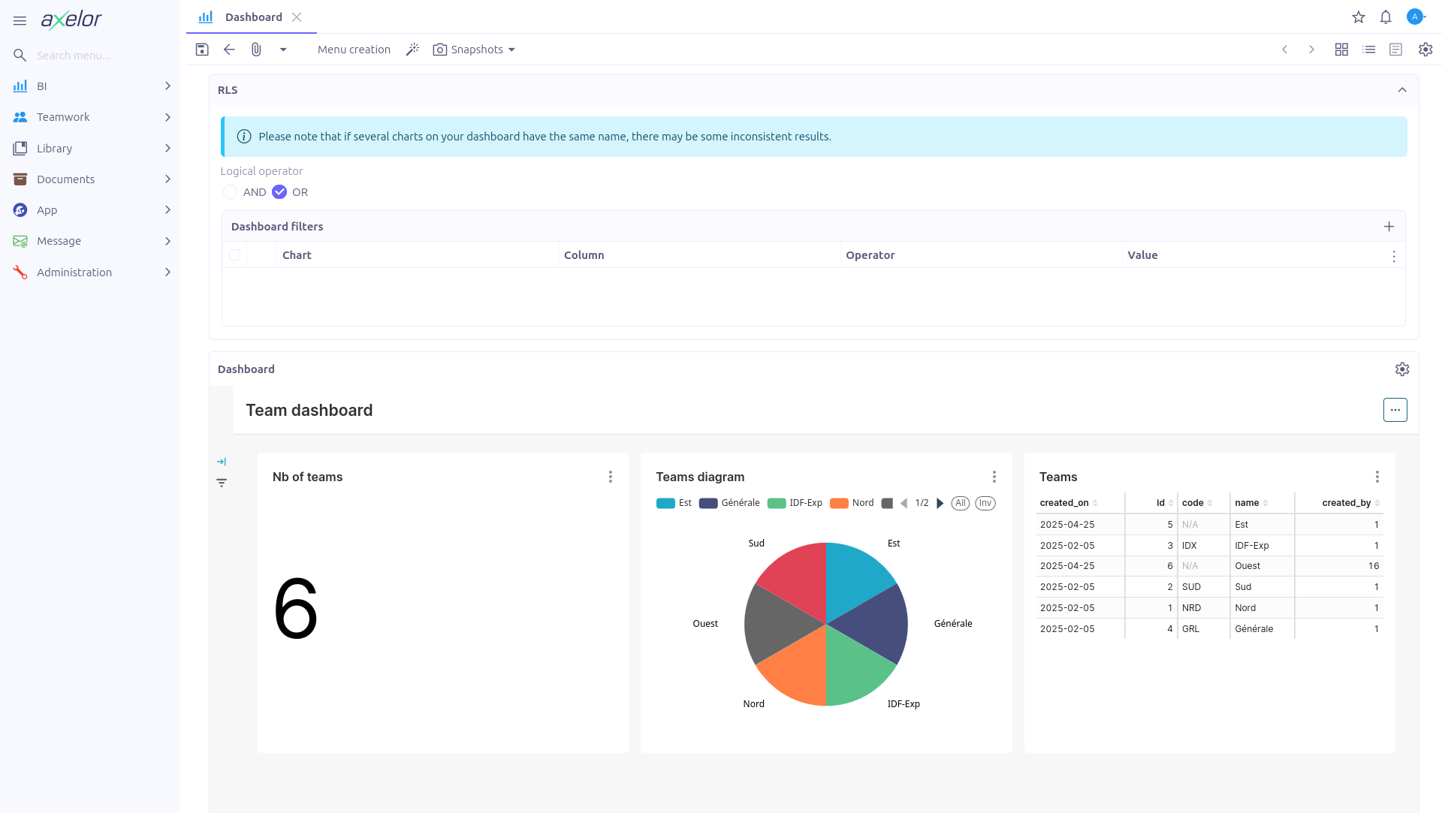Toggle the Est legend color swatch
Image resolution: width=1442 pixels, height=813 pixels.
coord(665,504)
